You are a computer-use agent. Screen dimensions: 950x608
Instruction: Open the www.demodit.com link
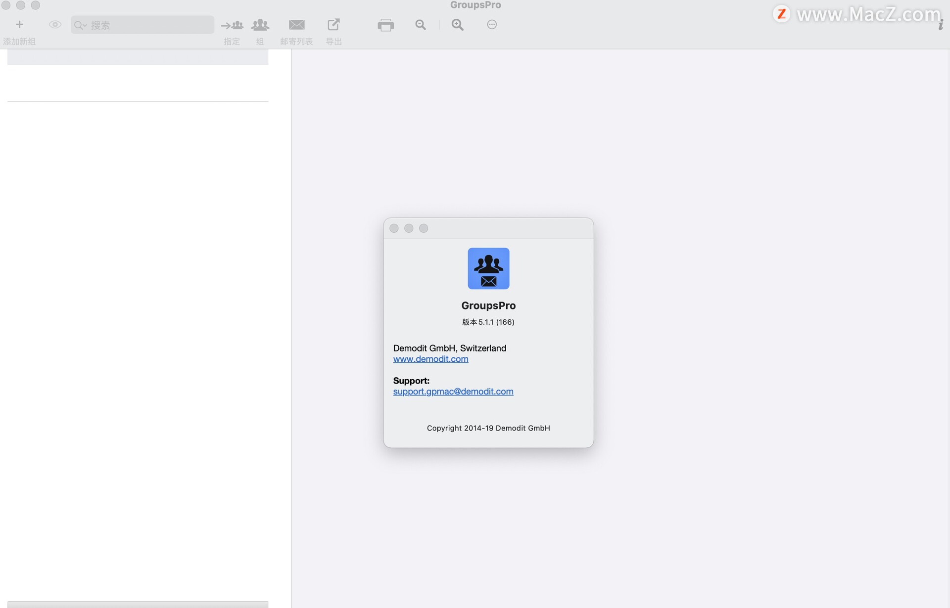[x=430, y=359]
